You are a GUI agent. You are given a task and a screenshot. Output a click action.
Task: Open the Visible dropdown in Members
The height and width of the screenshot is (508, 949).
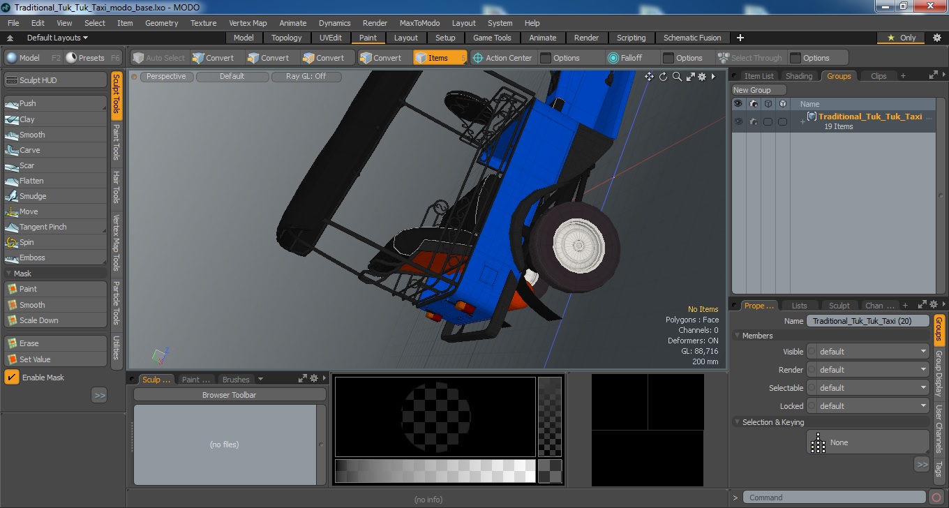coord(868,352)
